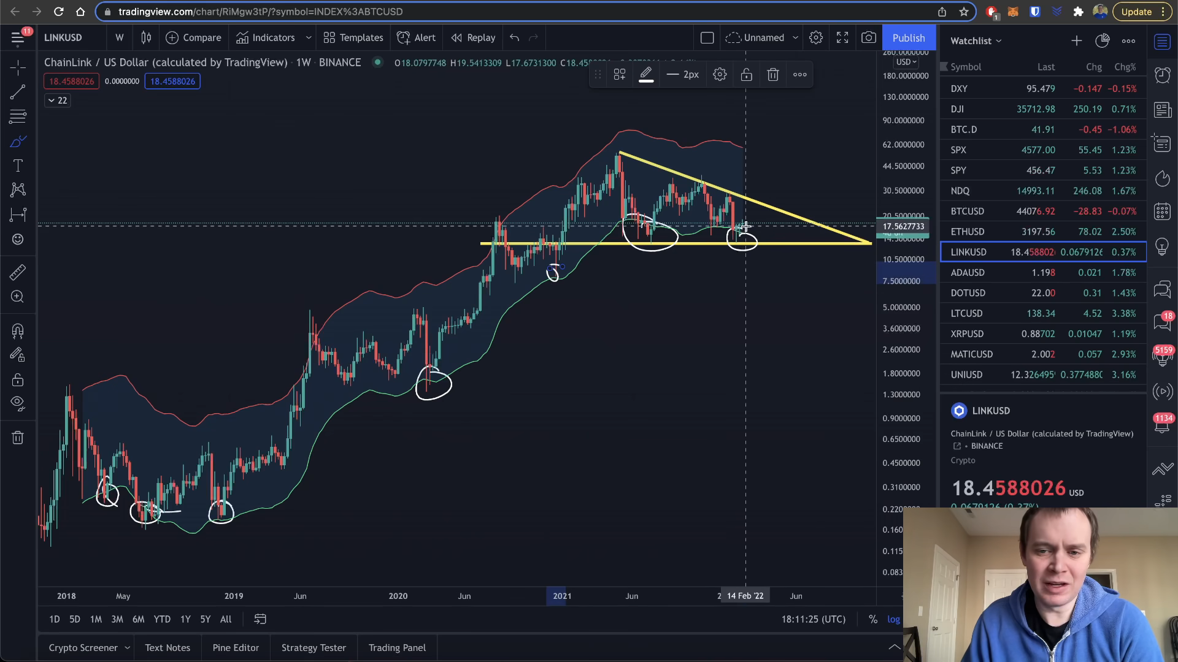This screenshot has width=1178, height=662.
Task: Reload the page in the browser
Action: coord(58,12)
